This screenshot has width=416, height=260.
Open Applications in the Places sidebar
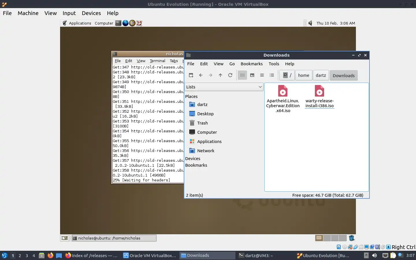tap(205, 142)
